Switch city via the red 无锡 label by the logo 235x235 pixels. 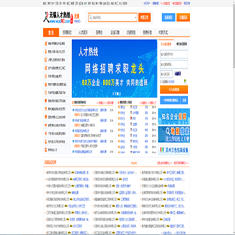pos(76,16)
